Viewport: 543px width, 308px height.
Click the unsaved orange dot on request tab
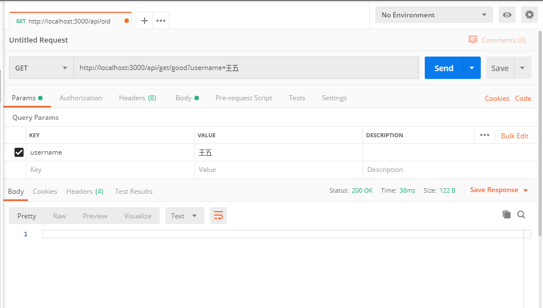(x=127, y=21)
